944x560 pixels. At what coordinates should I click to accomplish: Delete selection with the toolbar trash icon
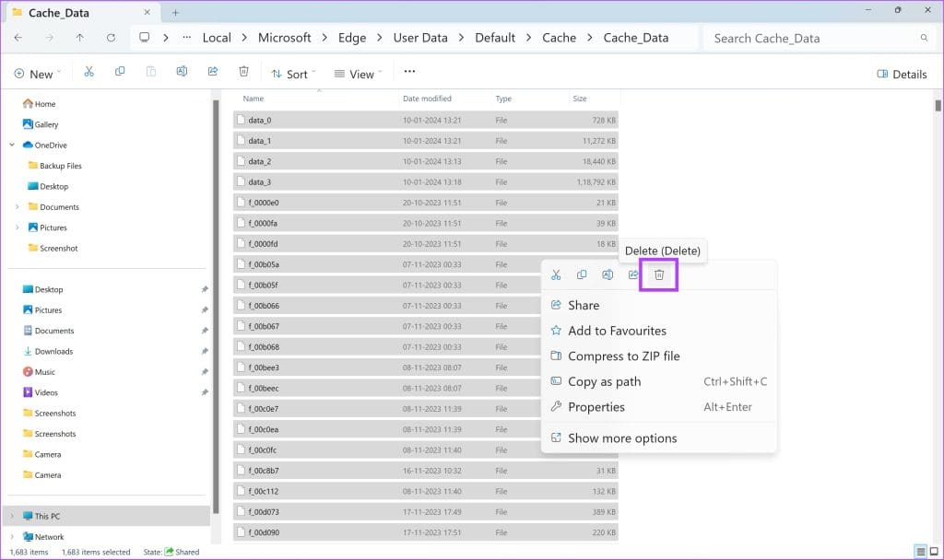tap(242, 71)
